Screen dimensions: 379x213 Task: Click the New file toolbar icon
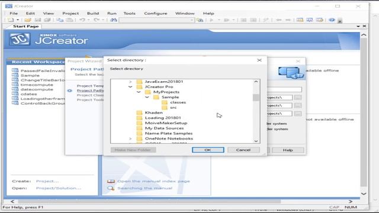(x=11, y=20)
